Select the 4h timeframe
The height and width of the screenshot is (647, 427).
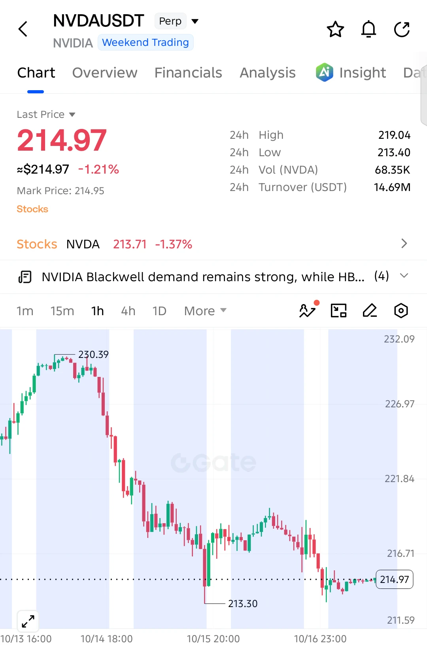128,311
